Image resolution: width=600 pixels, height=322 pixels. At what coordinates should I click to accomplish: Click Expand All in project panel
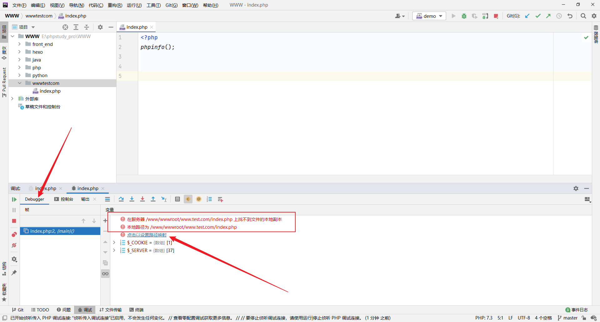(x=76, y=27)
